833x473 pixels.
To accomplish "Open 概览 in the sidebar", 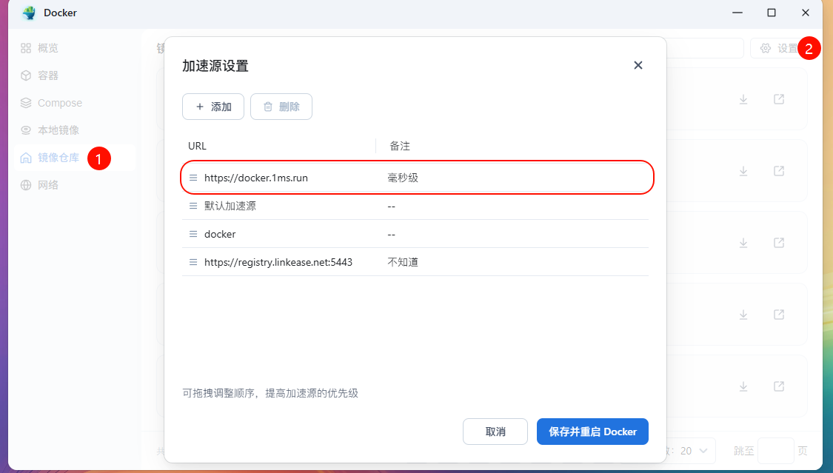I will click(74, 48).
